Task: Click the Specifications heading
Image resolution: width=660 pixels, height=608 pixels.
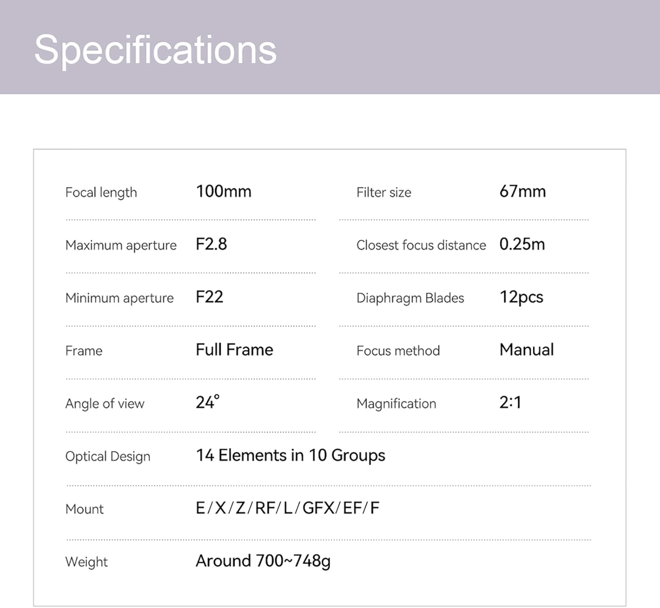Action: point(155,50)
